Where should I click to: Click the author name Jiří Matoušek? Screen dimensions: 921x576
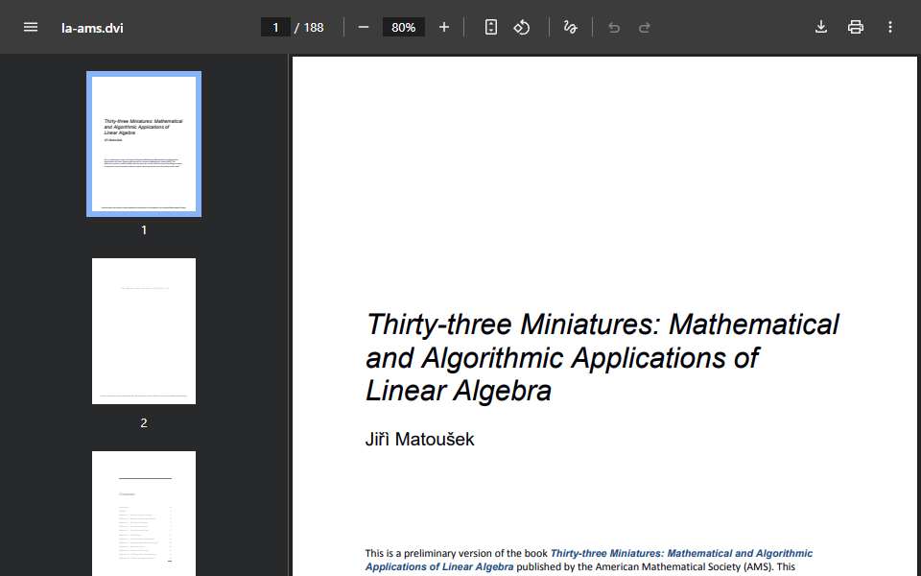coord(419,439)
